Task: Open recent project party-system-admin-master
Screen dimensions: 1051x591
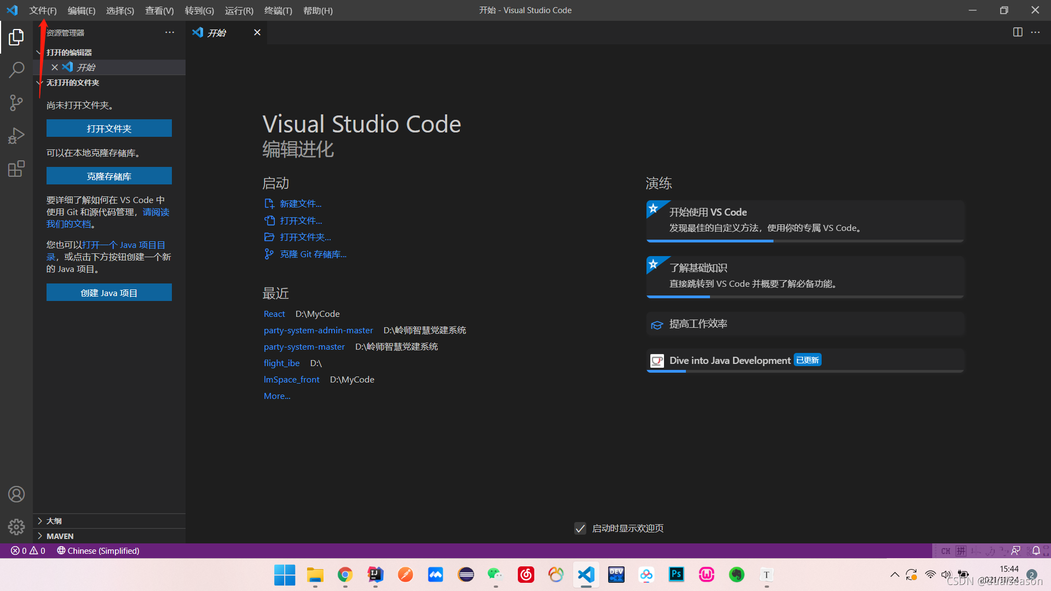Action: [318, 330]
